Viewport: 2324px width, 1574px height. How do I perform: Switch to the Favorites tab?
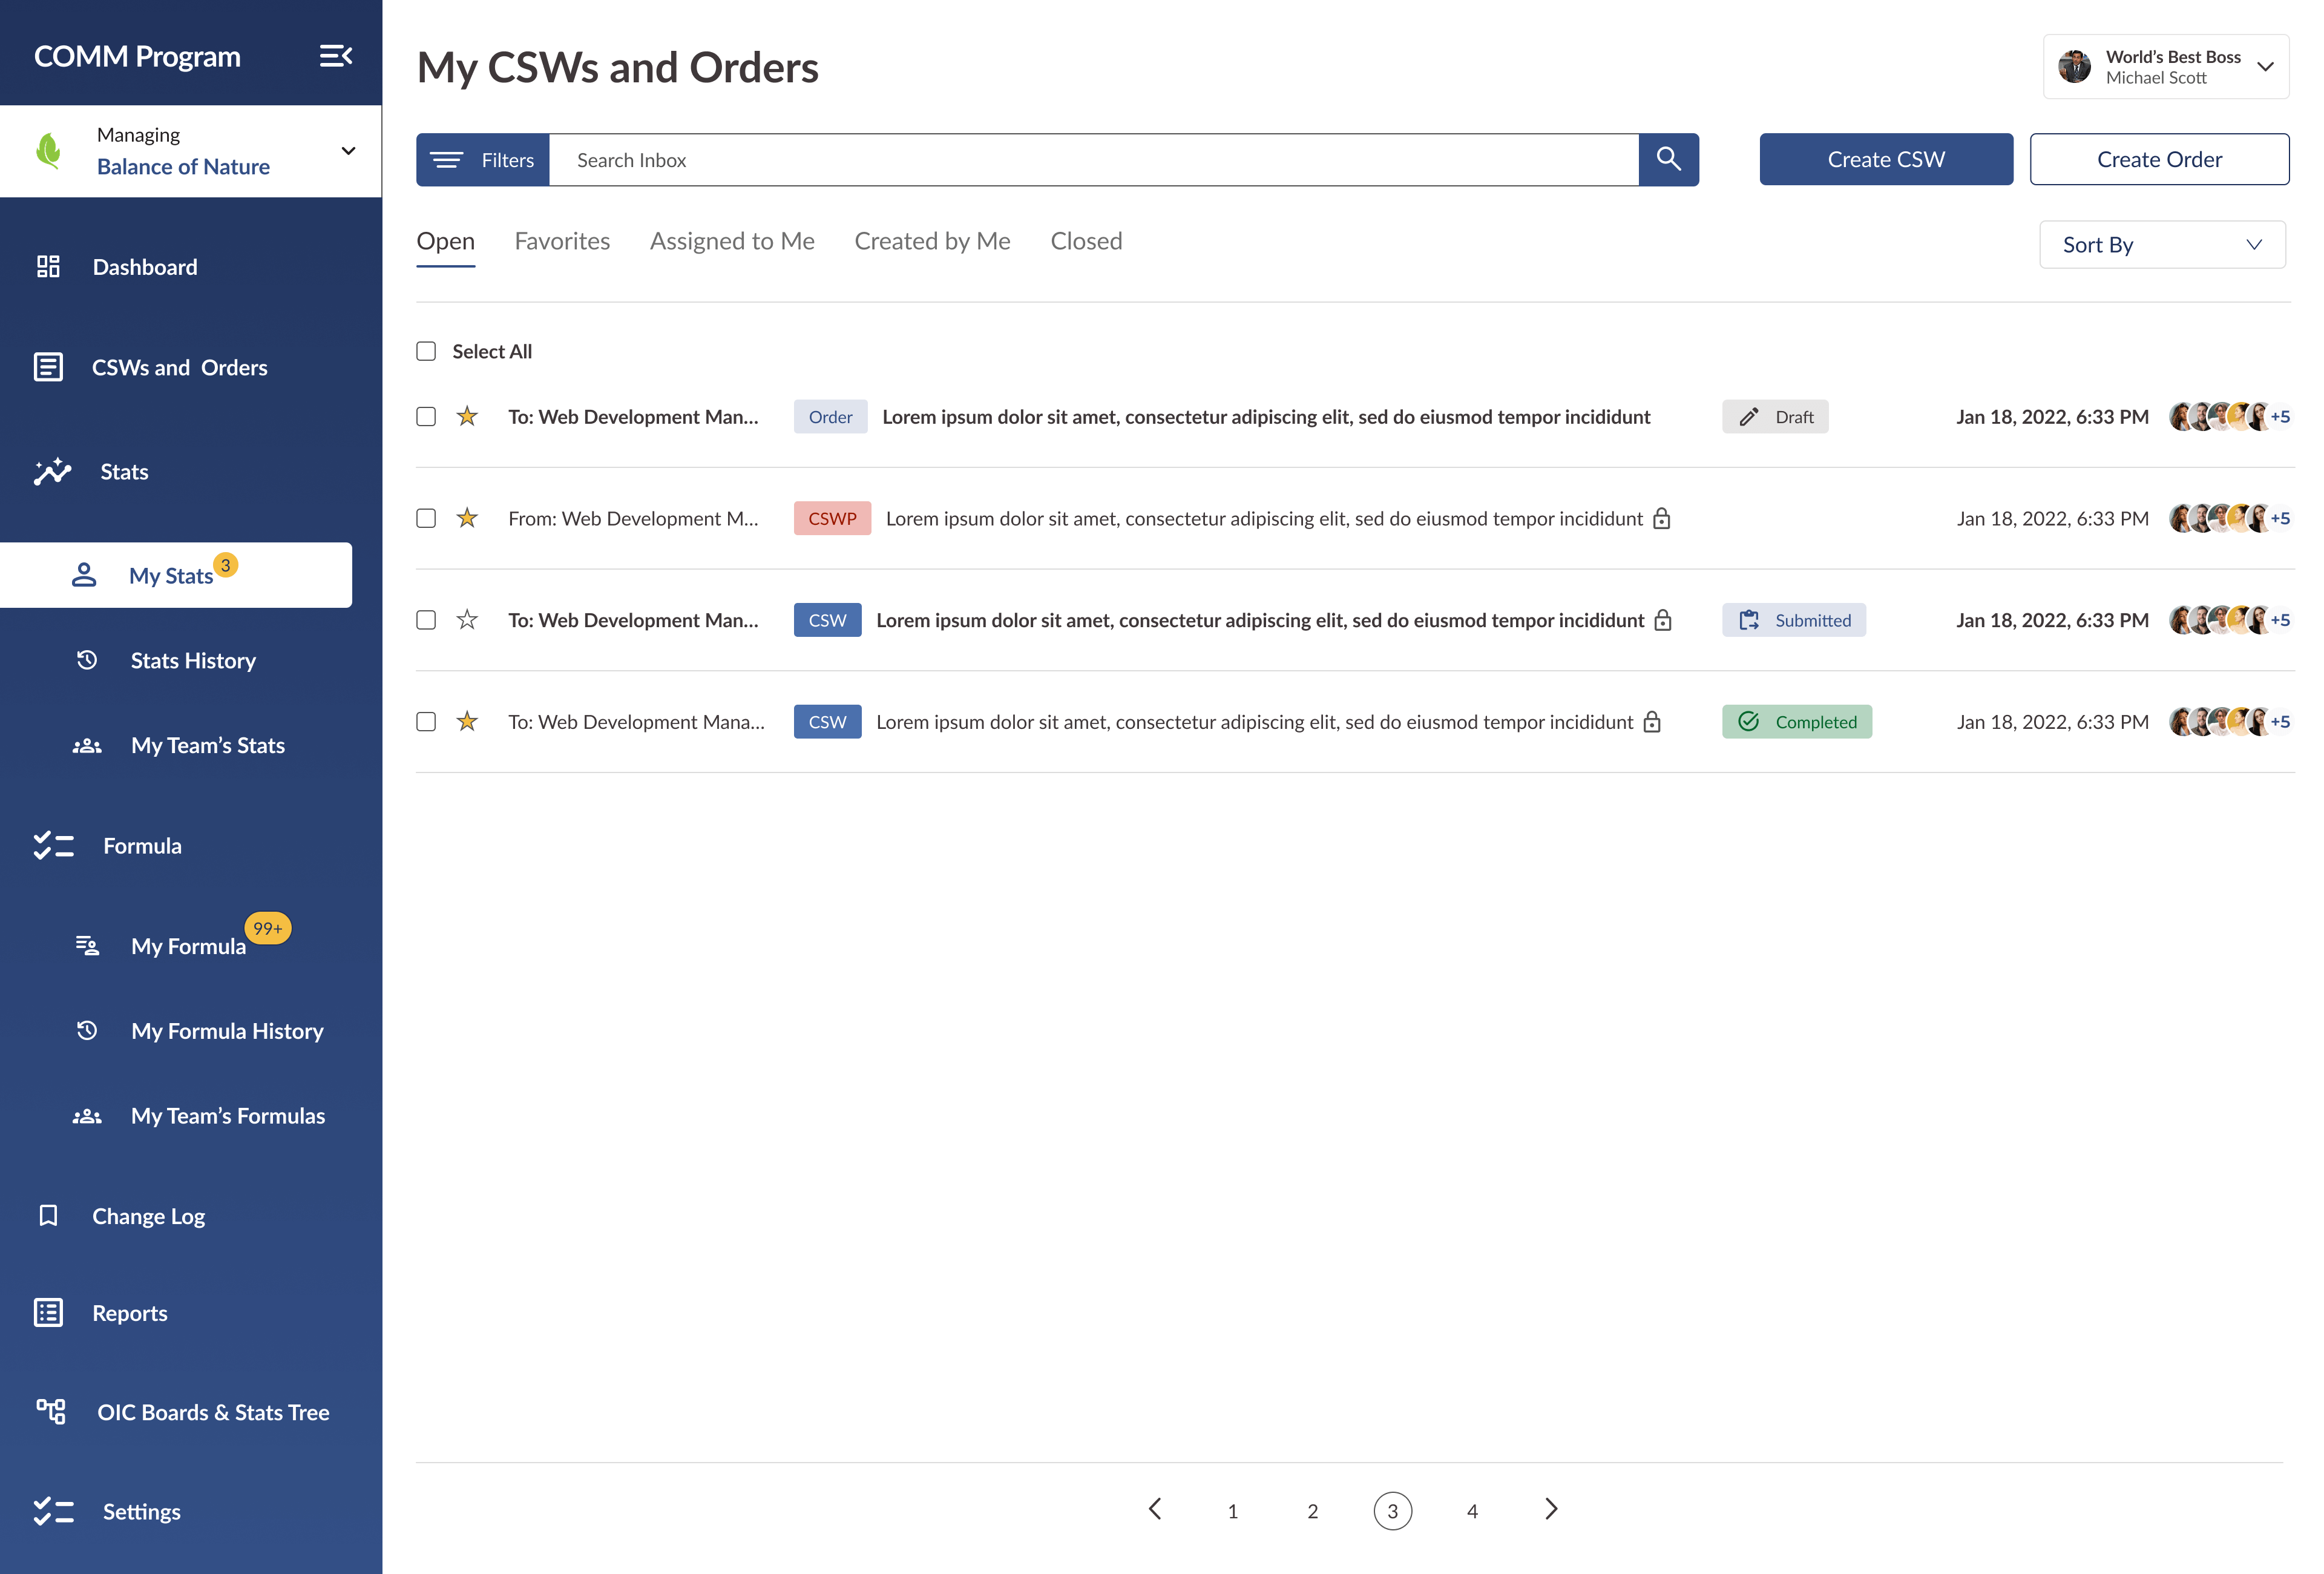(x=562, y=241)
